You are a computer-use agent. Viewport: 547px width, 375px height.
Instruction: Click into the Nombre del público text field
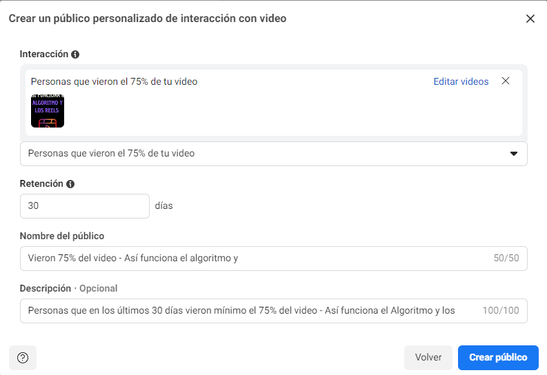248,259
